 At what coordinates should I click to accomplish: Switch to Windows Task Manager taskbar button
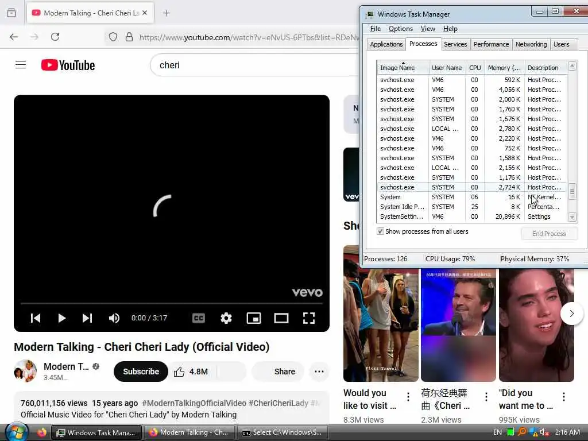[96, 432]
